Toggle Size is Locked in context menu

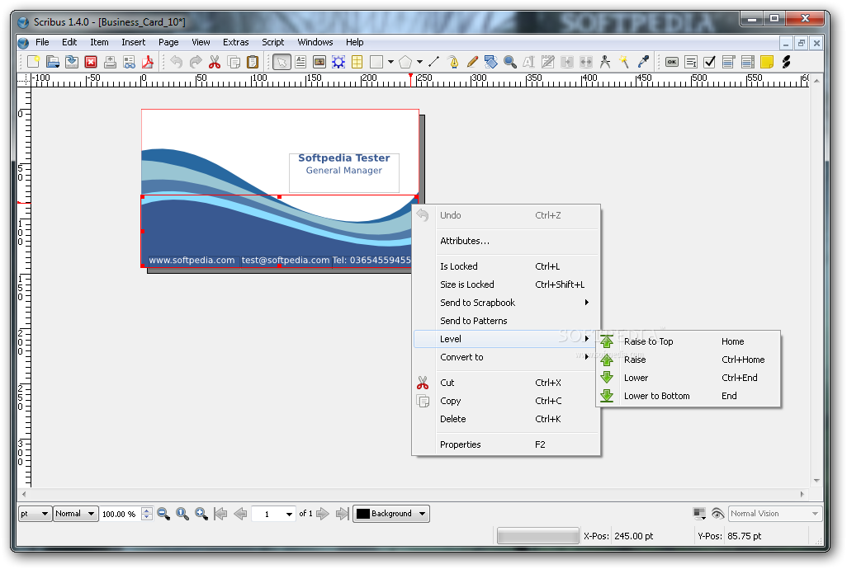[506, 284]
